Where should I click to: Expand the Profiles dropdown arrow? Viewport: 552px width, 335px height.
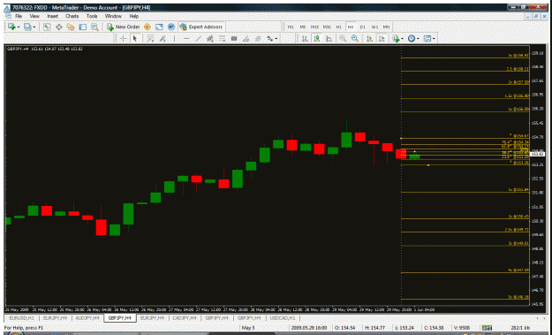coord(34,27)
